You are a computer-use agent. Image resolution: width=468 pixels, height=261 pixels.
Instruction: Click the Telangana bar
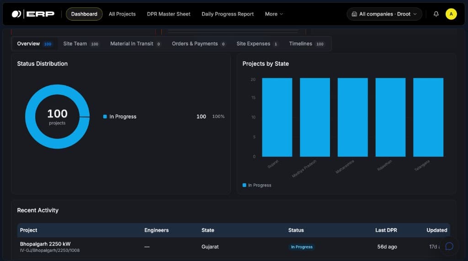click(428, 117)
